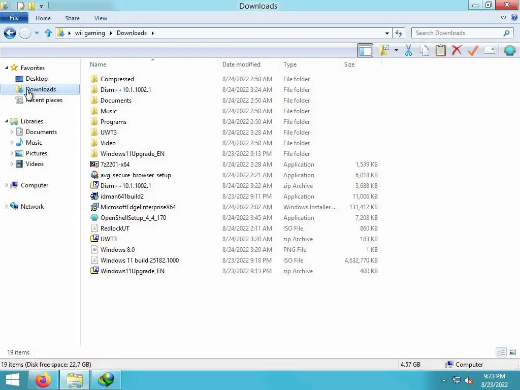Click the orange checkmark Properties icon
520x390 pixels.
473,51
